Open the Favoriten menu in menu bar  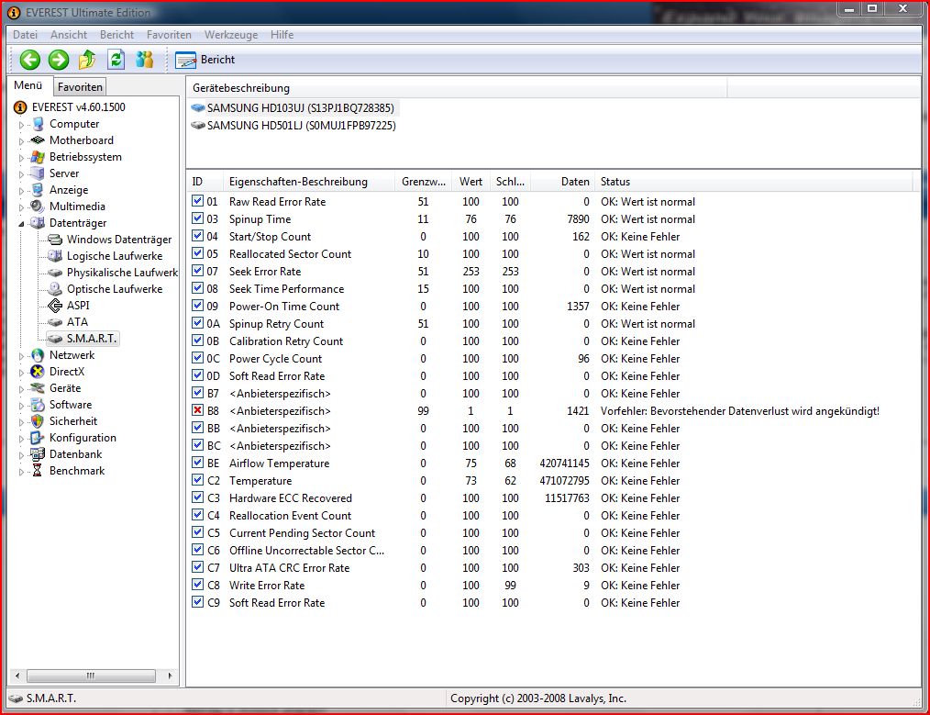pos(169,35)
